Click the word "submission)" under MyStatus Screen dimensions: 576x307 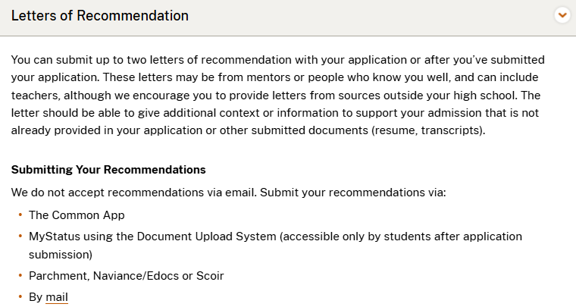tap(61, 255)
